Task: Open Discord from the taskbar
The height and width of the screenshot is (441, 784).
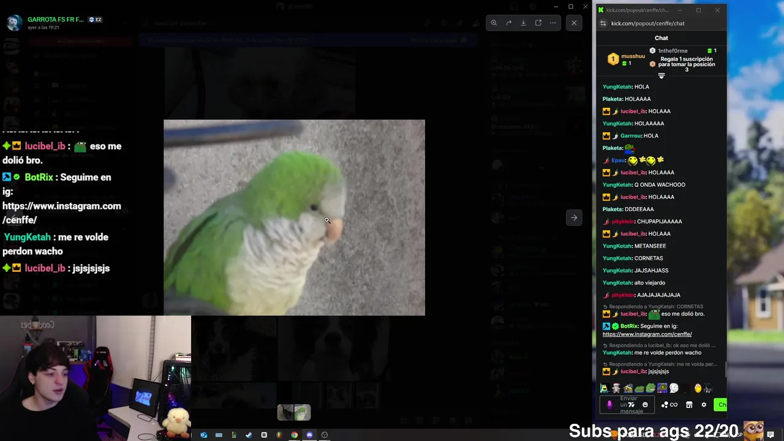Action: (x=309, y=435)
